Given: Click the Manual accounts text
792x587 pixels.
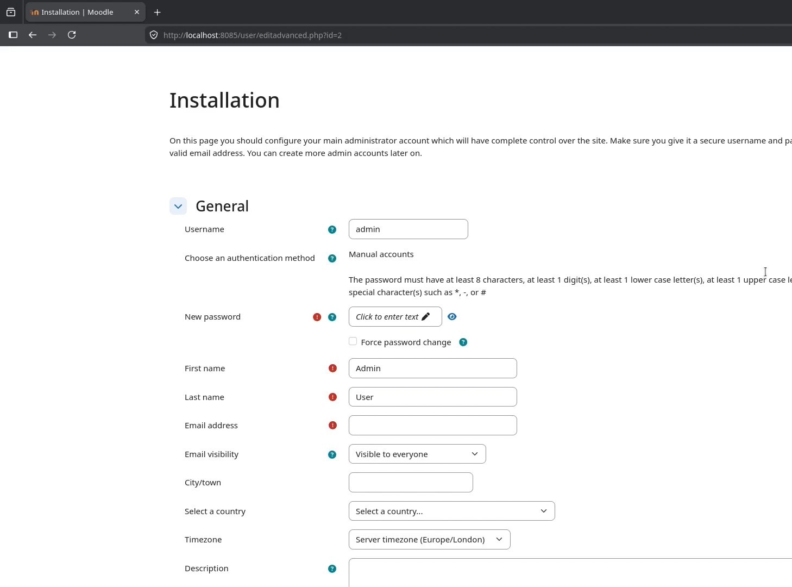Looking at the screenshot, I should [x=381, y=254].
